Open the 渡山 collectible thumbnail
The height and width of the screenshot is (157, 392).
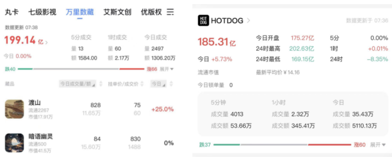point(15,109)
